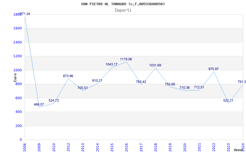This screenshot has width=246, height=153.
Task: Click the 2013 year tick label
Action: coord(83,147)
